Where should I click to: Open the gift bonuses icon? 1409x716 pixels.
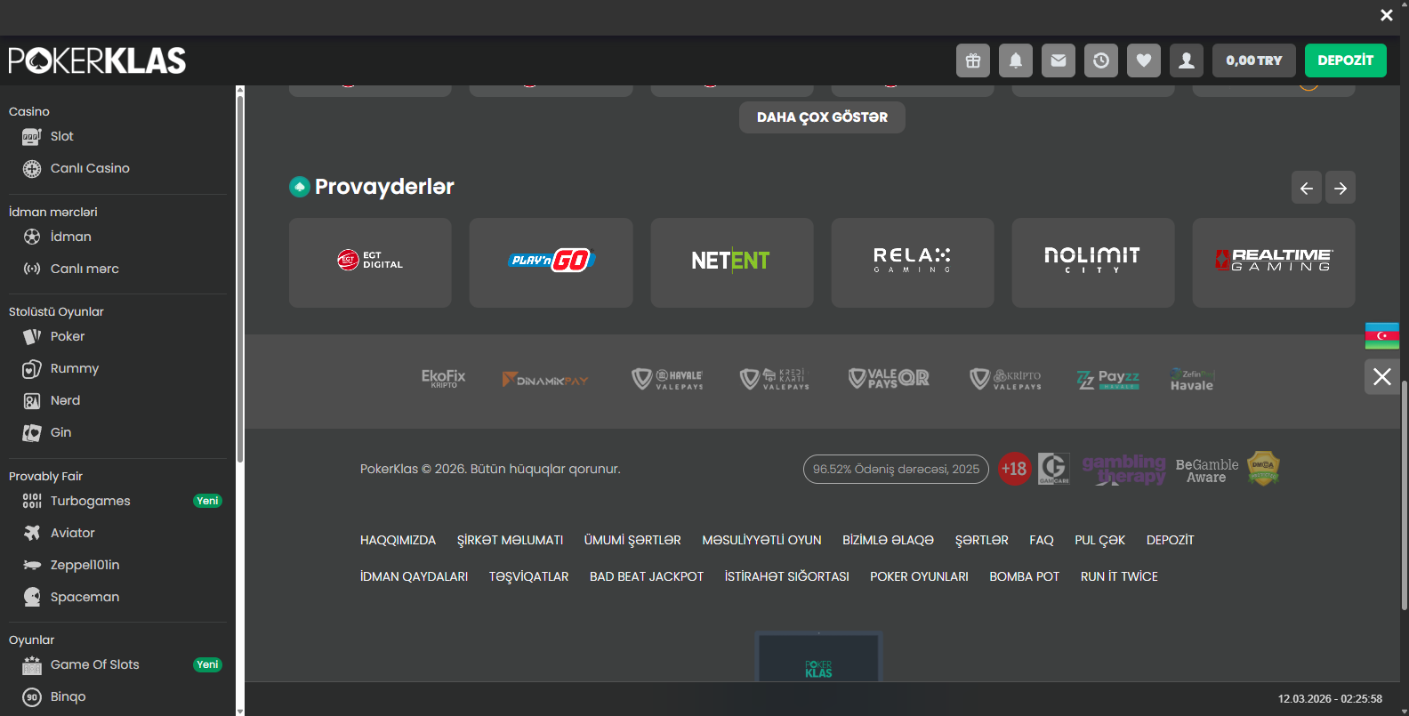[x=973, y=60]
